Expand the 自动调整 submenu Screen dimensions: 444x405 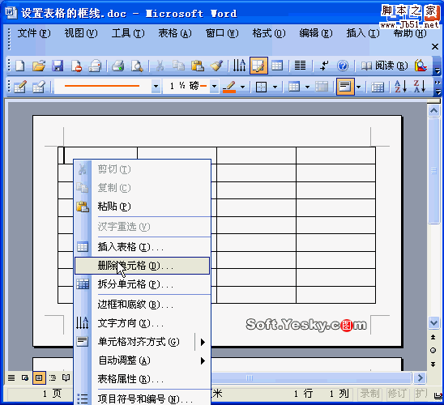click(x=203, y=360)
